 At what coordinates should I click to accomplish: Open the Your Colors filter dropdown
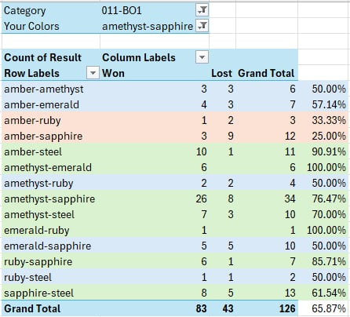(x=202, y=26)
